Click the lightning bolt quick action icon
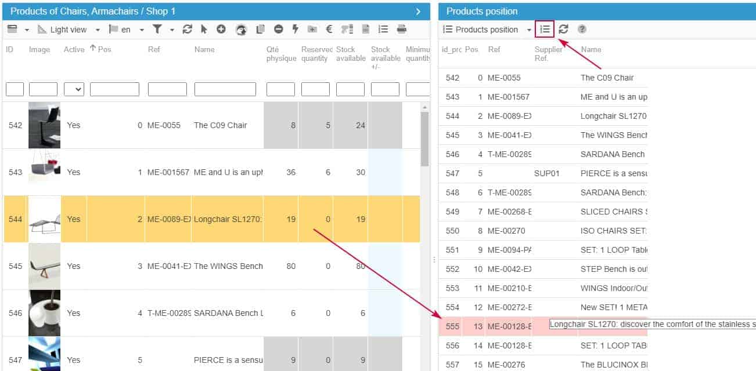Image resolution: width=756 pixels, height=371 pixels. (295, 30)
